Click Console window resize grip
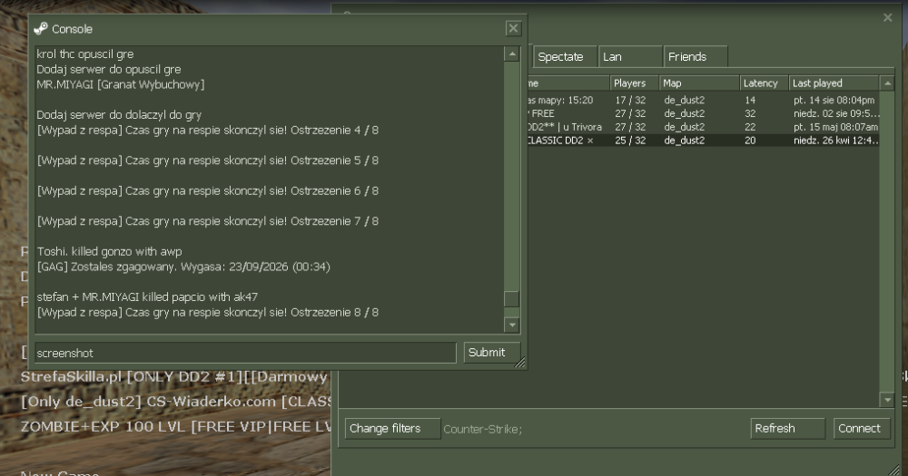The width and height of the screenshot is (908, 476). coord(520,363)
